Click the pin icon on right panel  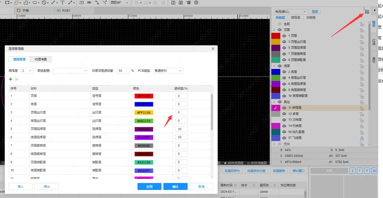375,11
